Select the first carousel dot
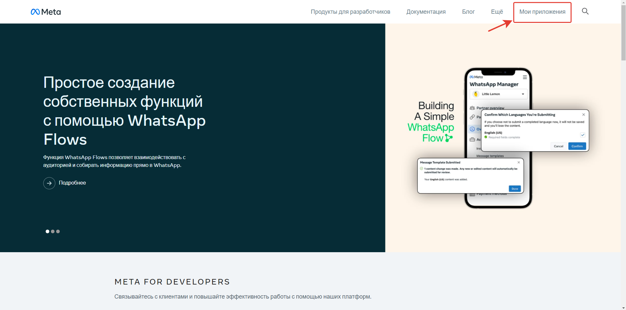Image resolution: width=626 pixels, height=310 pixels. pyautogui.click(x=47, y=231)
